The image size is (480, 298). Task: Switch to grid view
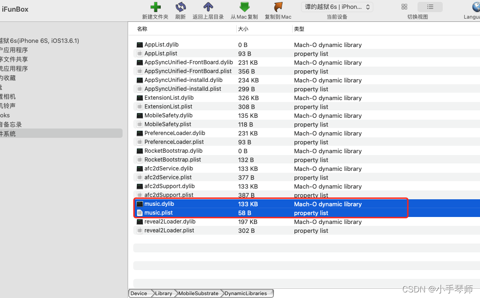click(405, 7)
